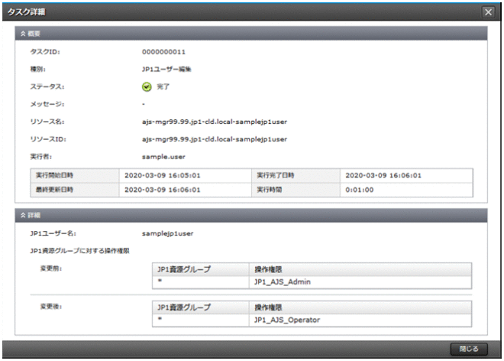The height and width of the screenshot is (361, 504).
Task: Click the executor value sample.user
Action: point(163,157)
